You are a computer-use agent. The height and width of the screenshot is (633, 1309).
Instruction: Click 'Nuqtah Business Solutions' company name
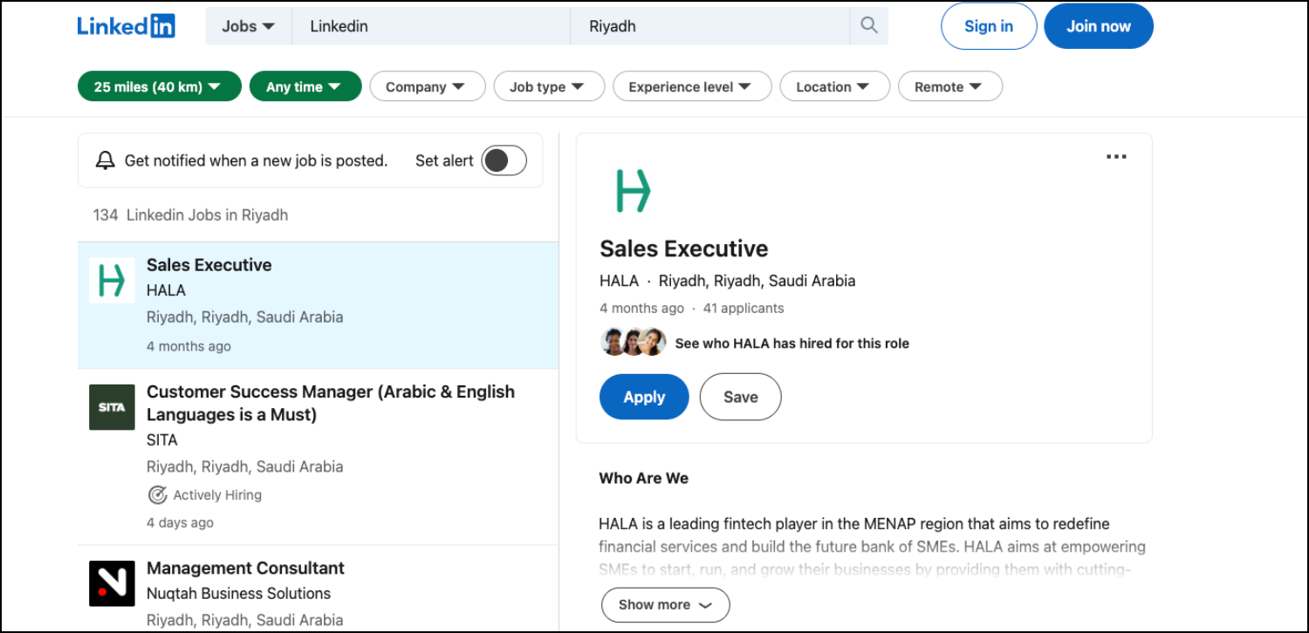[238, 593]
